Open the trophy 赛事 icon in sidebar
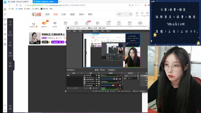The image size is (201, 113). click(10, 63)
